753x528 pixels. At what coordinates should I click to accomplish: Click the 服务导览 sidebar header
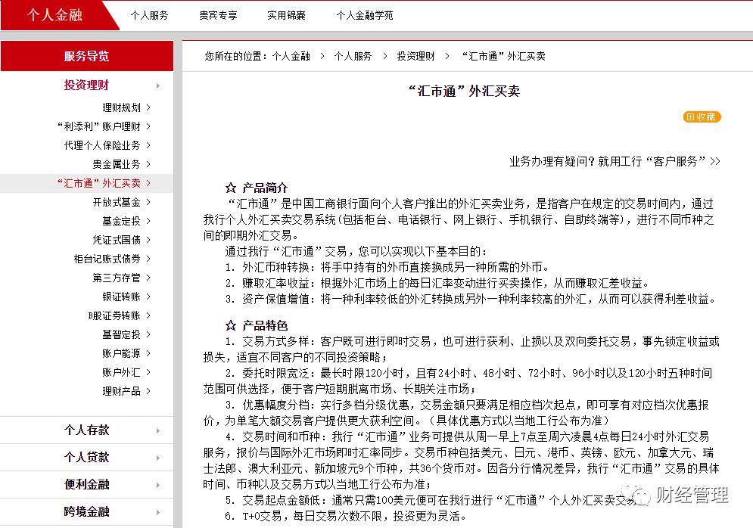pyautogui.click(x=87, y=56)
